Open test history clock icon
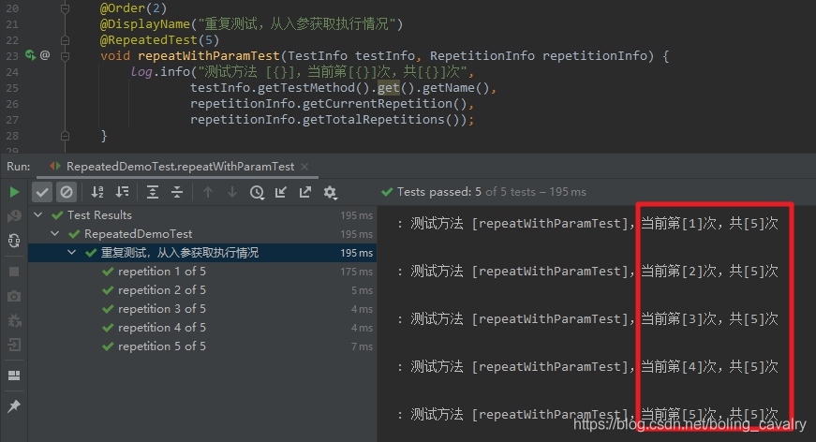 click(x=257, y=192)
